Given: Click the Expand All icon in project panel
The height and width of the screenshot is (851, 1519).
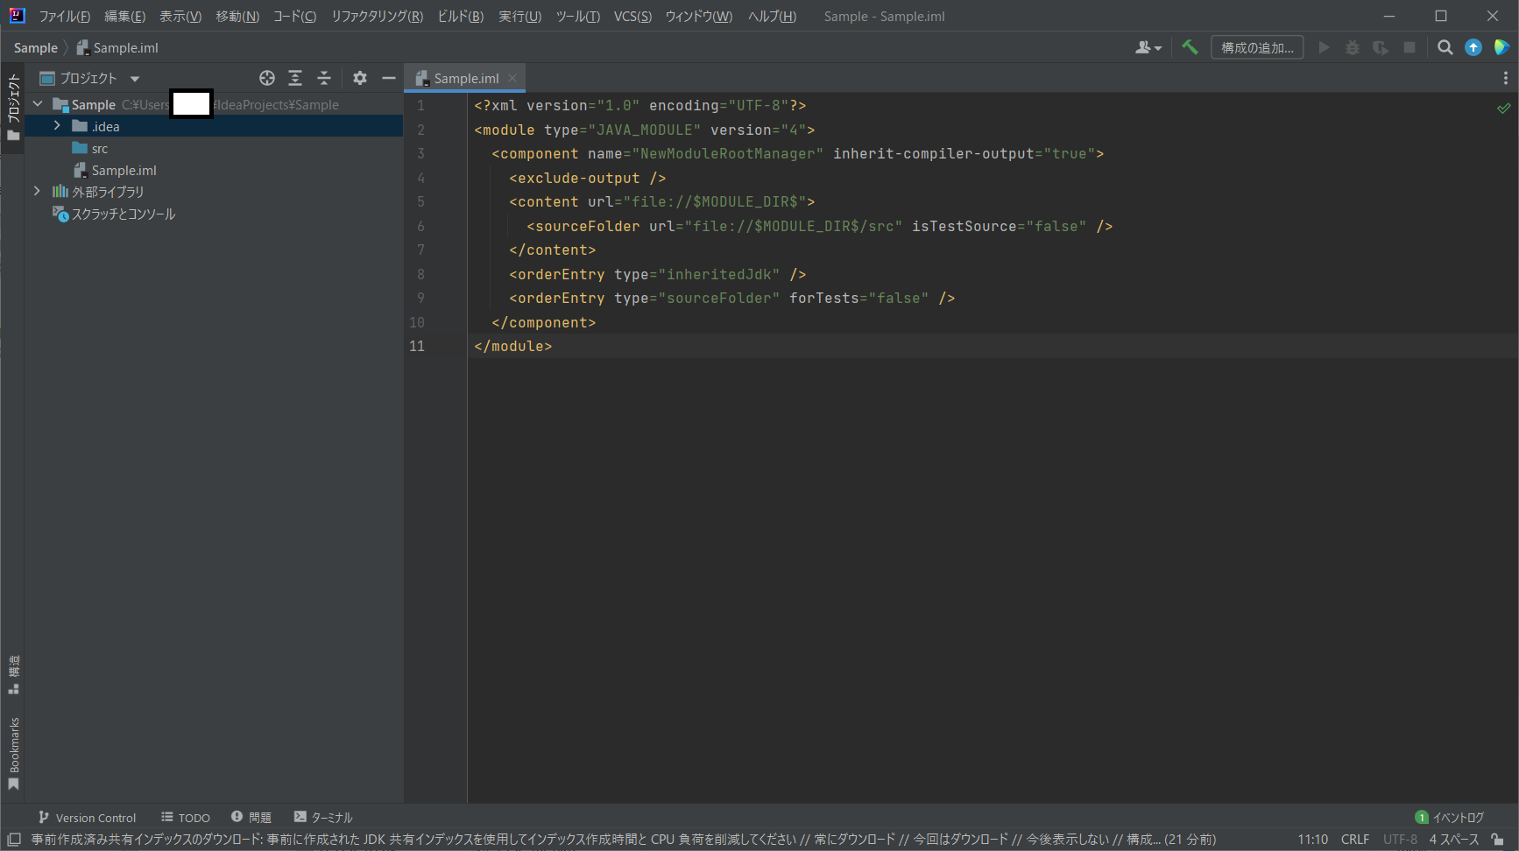Looking at the screenshot, I should tap(295, 78).
